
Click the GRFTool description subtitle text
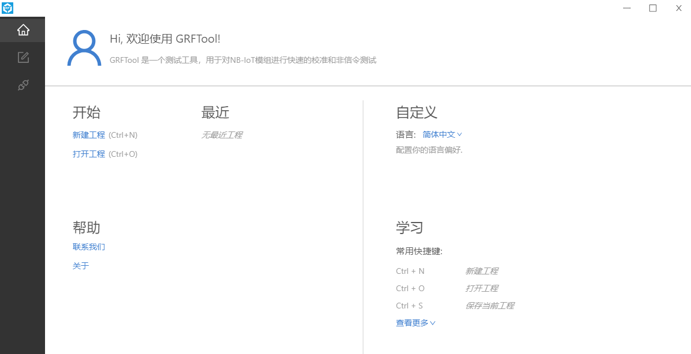click(x=243, y=61)
